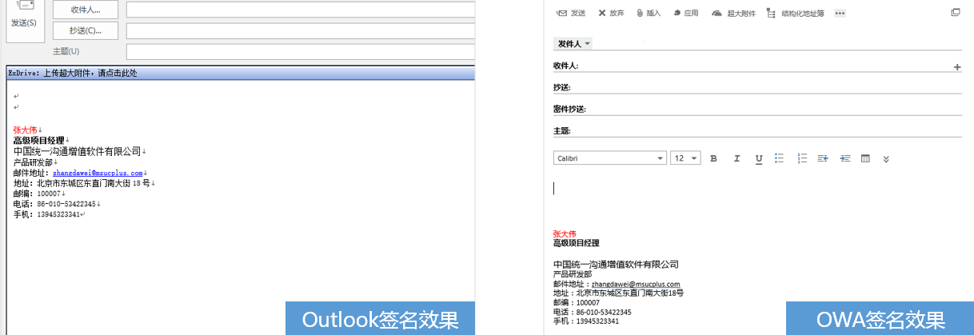The width and height of the screenshot is (974, 335).
Task: Click the ExDrive upload large attachment bar
Action: (240, 73)
